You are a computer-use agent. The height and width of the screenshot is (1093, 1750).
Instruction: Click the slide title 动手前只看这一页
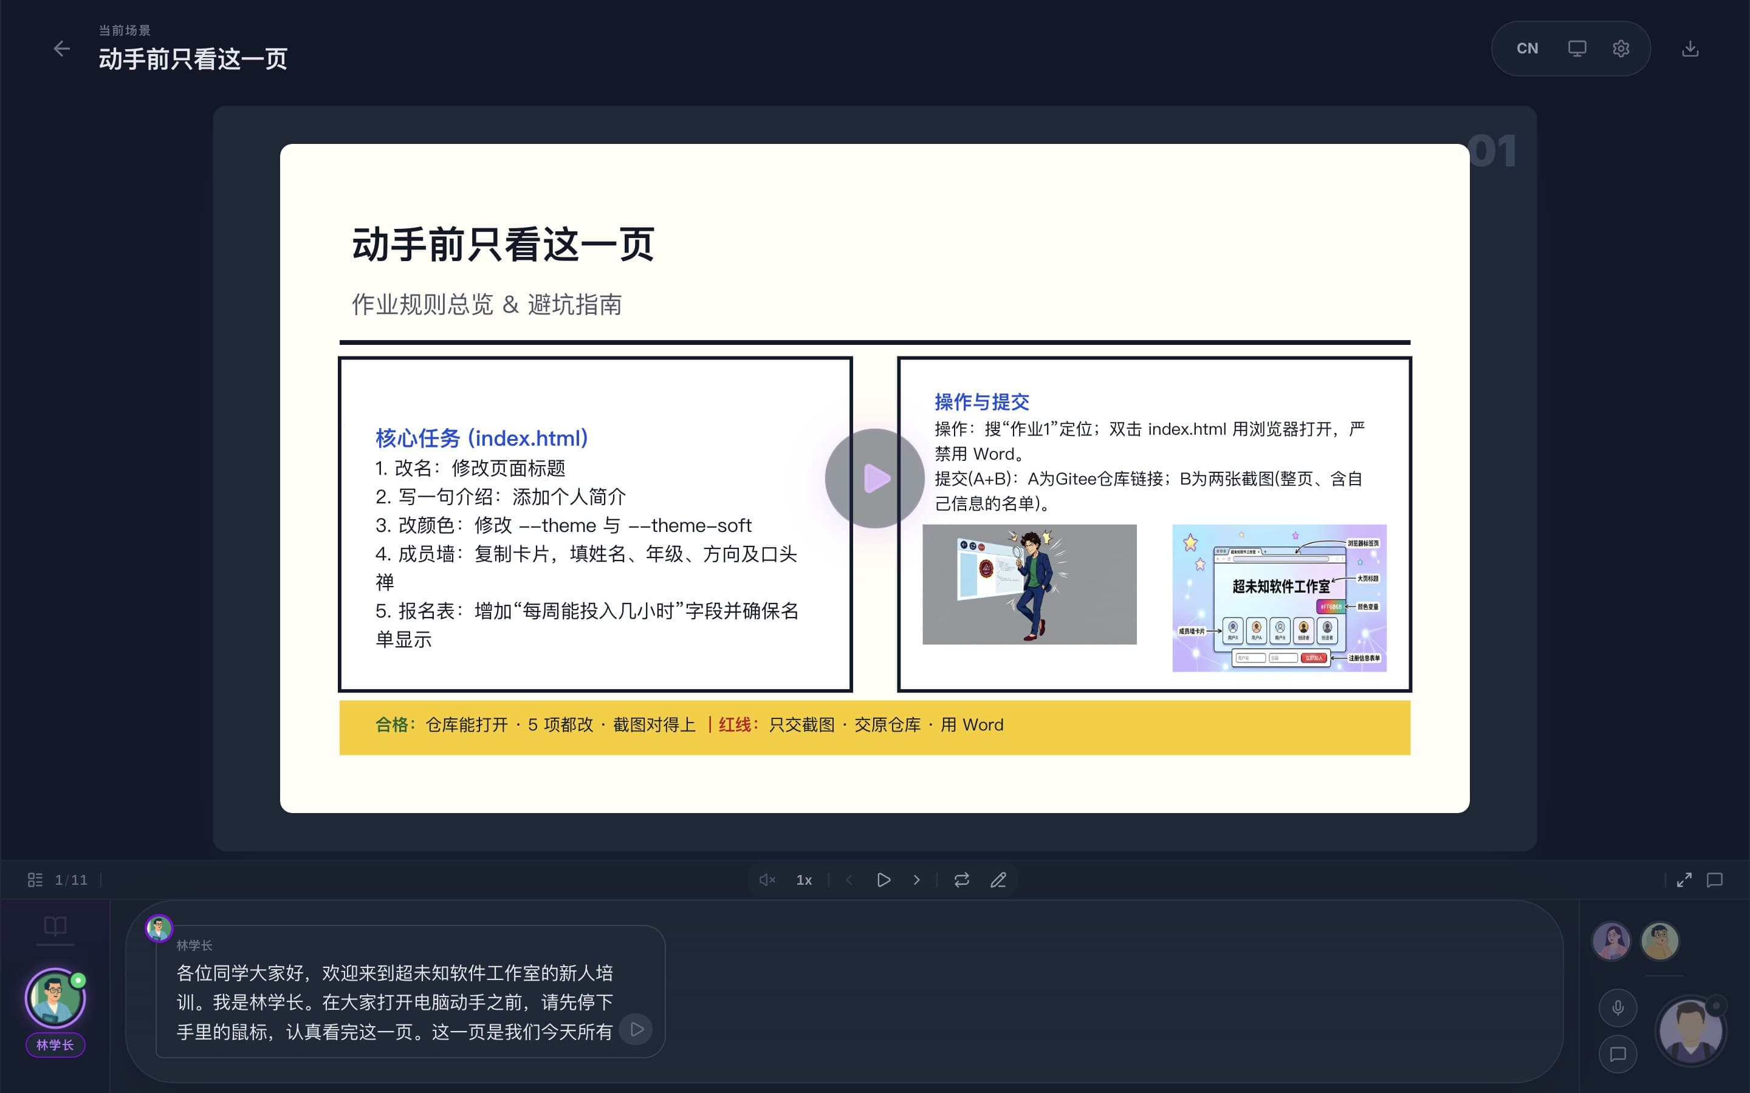point(503,244)
